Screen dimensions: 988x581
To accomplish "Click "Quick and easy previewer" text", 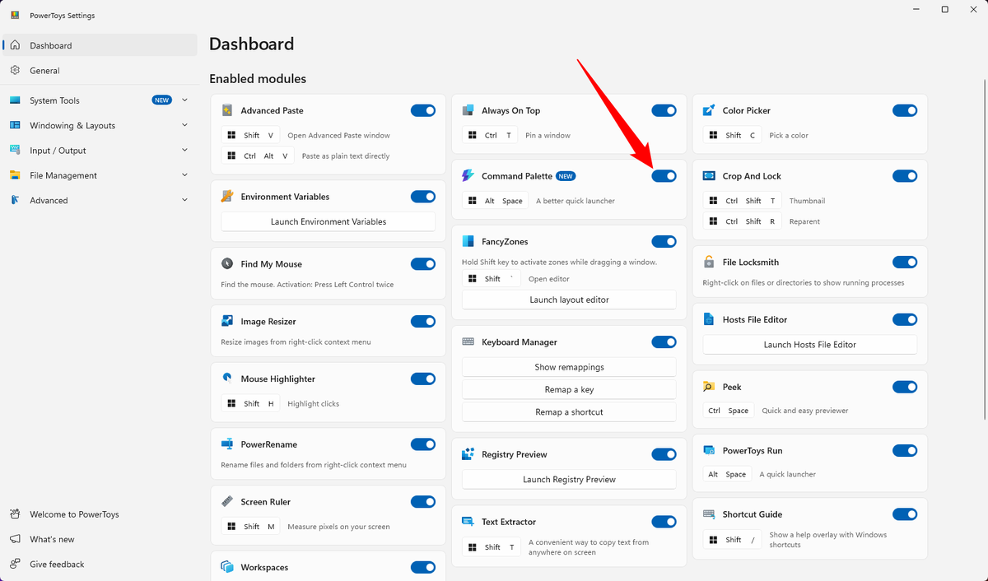I will pyautogui.click(x=805, y=411).
